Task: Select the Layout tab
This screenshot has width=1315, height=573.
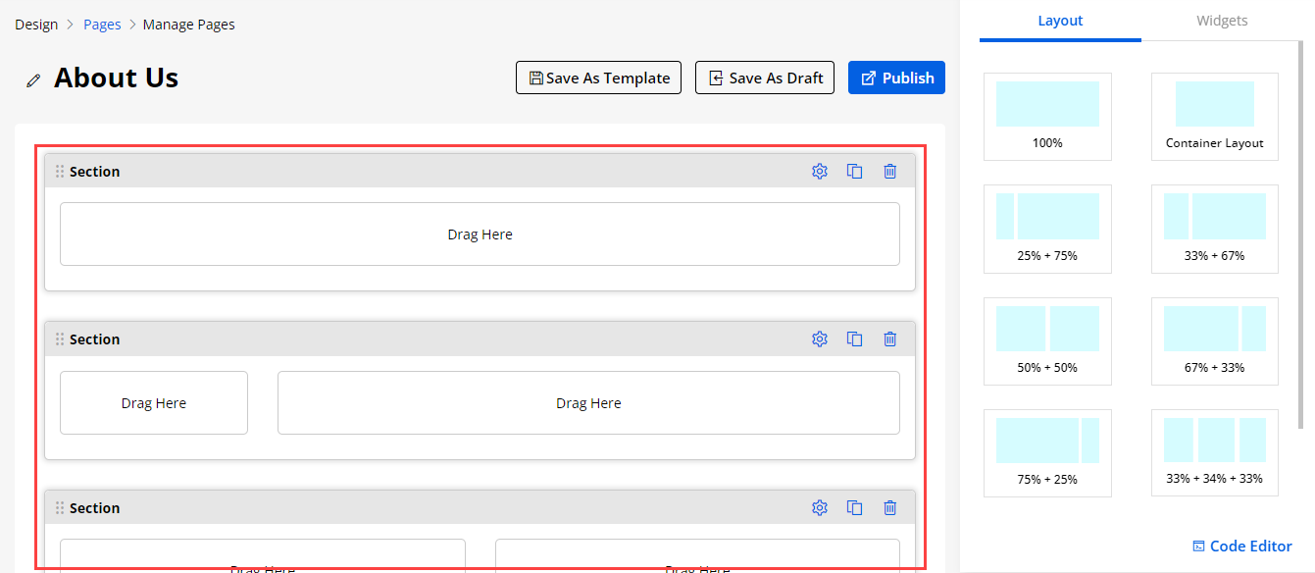Action: point(1060,21)
